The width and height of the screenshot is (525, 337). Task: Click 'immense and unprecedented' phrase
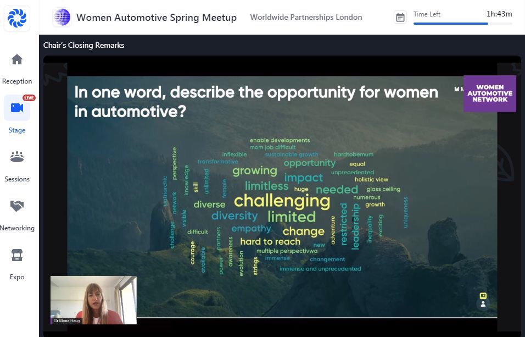(320, 269)
